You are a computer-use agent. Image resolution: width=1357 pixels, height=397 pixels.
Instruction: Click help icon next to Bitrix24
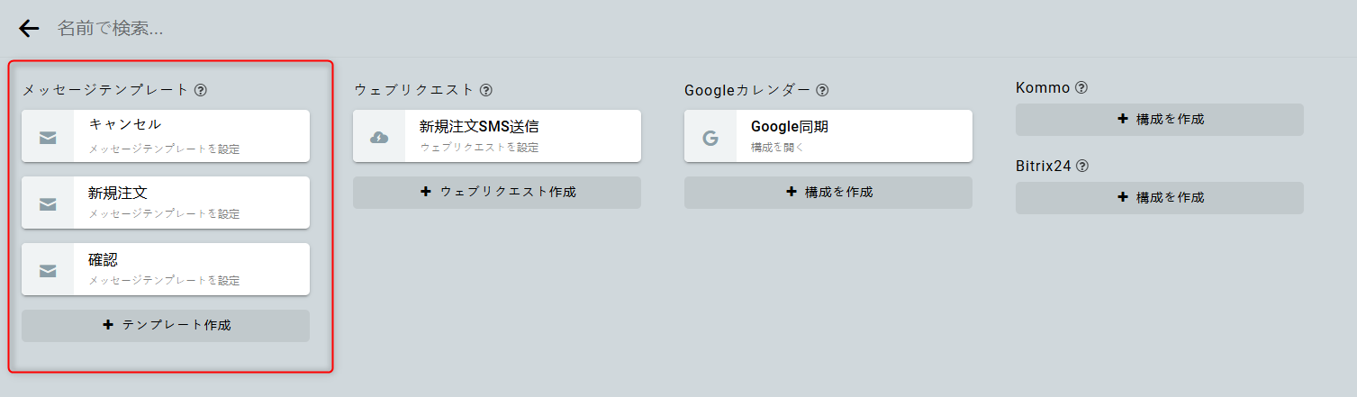pos(1082,167)
